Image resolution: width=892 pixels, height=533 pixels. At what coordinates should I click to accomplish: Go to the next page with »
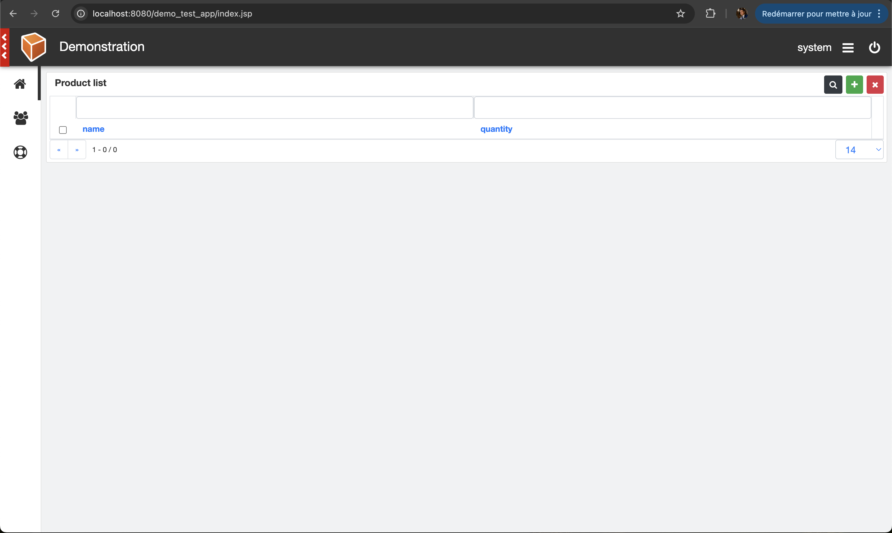77,150
